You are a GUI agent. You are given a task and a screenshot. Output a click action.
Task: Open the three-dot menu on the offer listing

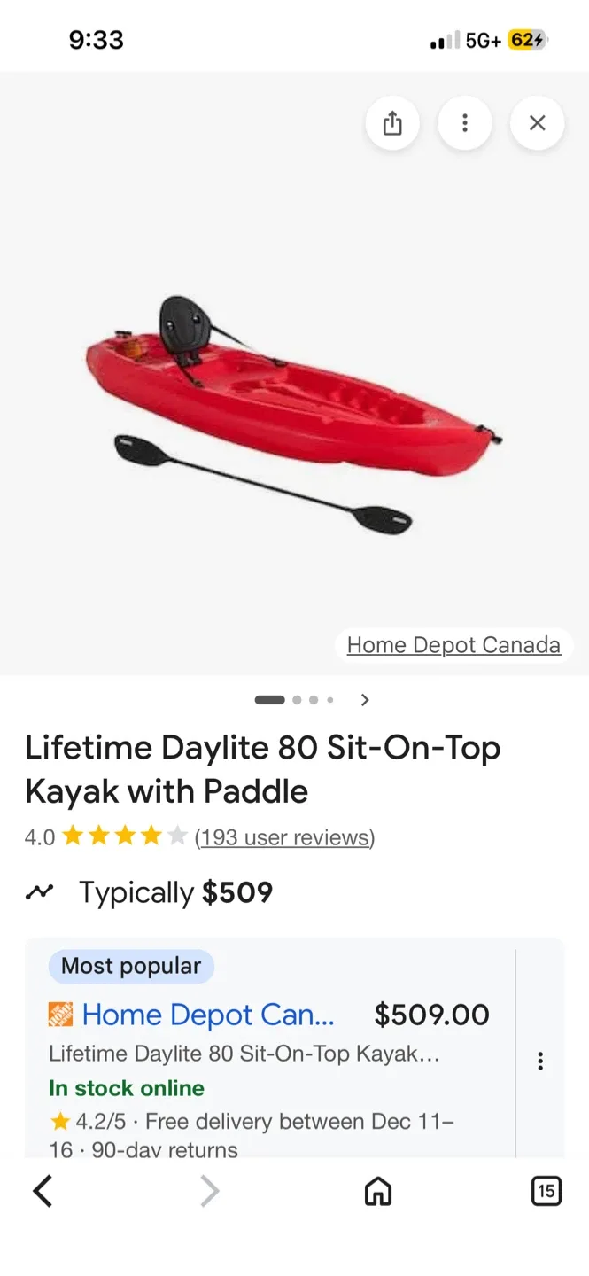[540, 1060]
